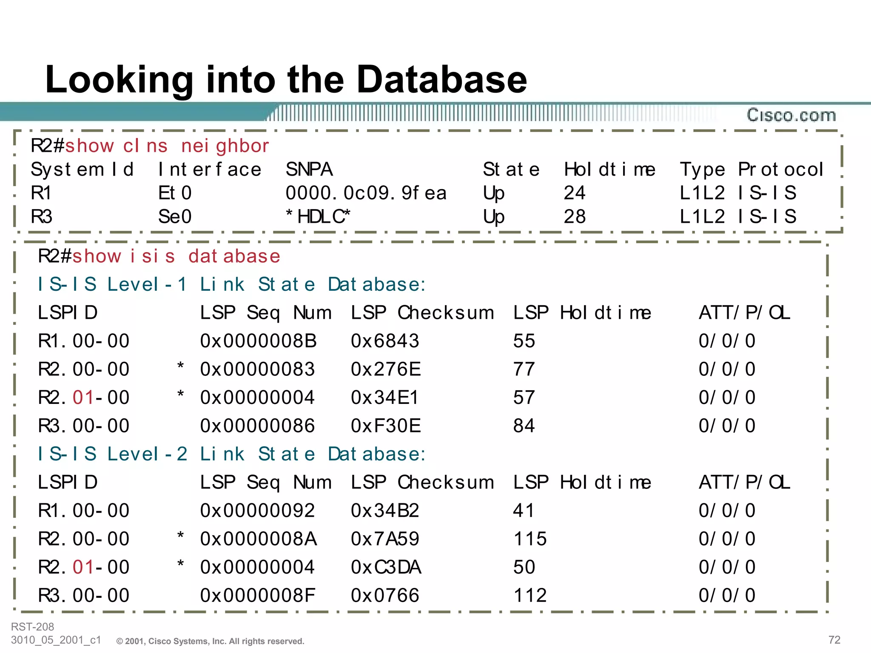Select holdtime value 28
The width and height of the screenshot is (871, 653).
pos(575,217)
